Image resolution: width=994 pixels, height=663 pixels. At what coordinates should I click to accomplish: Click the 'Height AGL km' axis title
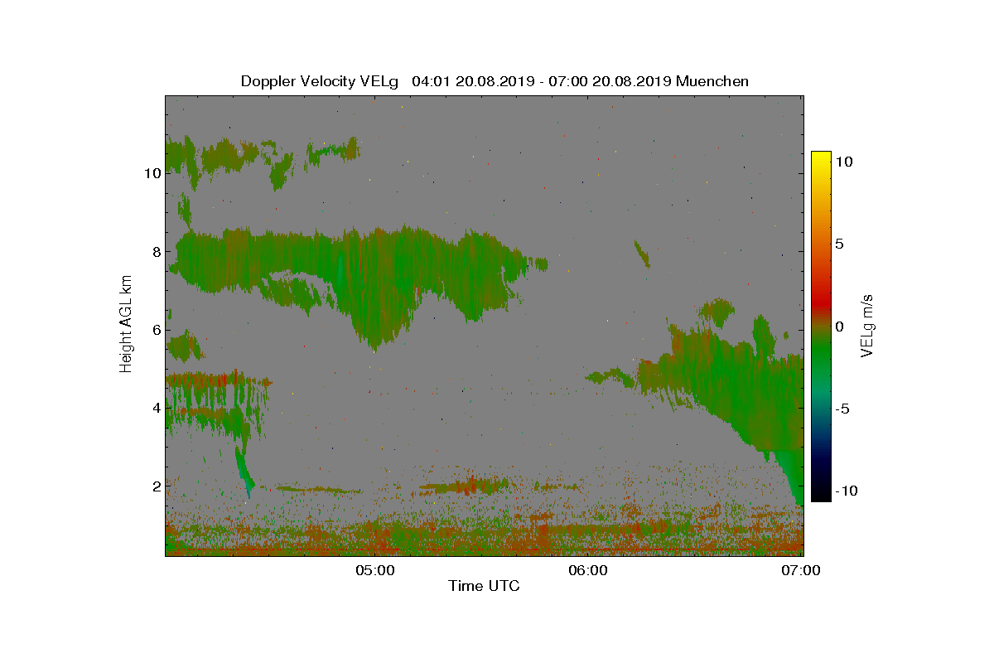pyautogui.click(x=126, y=325)
